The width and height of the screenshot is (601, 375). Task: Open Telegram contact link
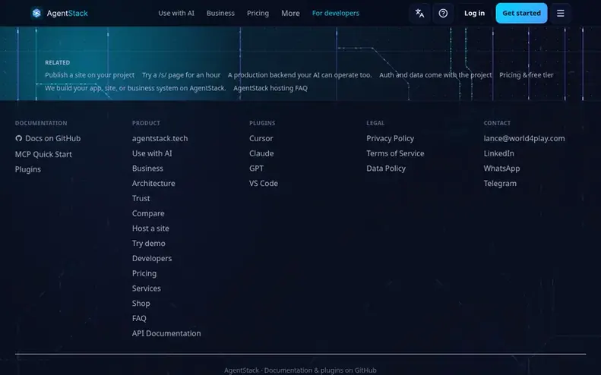(500, 184)
